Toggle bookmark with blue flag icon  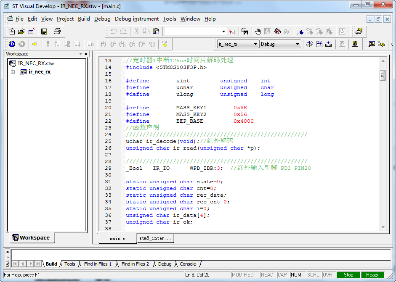pos(300,31)
